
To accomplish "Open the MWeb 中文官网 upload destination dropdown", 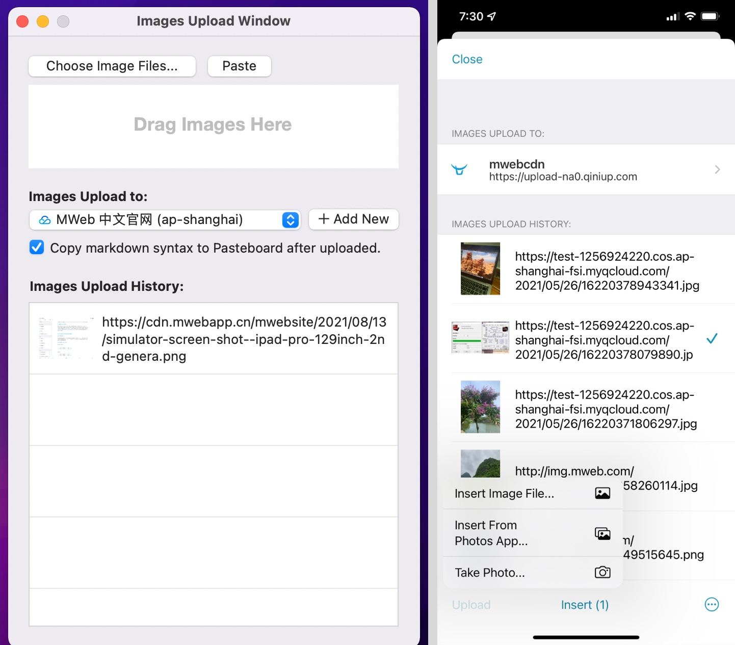I will pyautogui.click(x=165, y=220).
